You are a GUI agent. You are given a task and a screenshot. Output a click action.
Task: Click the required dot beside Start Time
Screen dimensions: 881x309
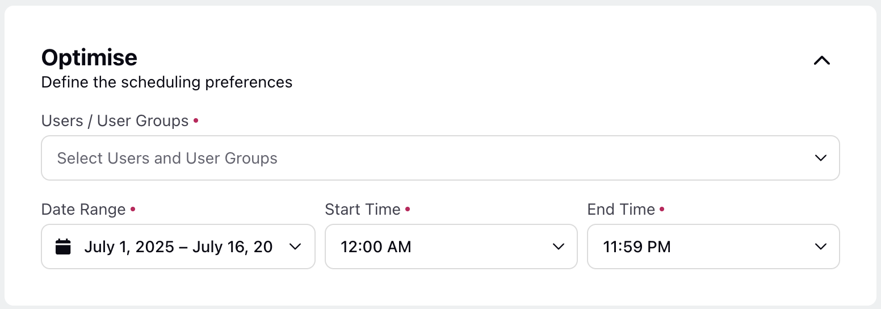408,209
